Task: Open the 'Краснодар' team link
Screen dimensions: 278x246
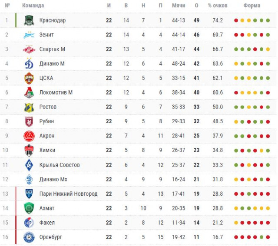Action: (52, 20)
